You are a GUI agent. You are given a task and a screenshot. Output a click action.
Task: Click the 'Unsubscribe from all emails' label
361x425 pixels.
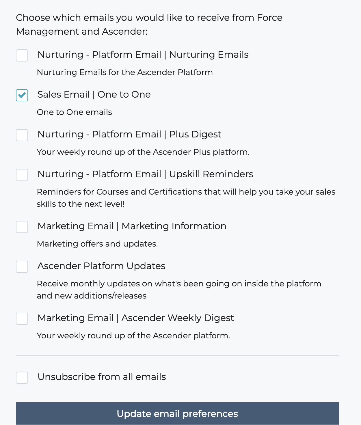click(102, 377)
